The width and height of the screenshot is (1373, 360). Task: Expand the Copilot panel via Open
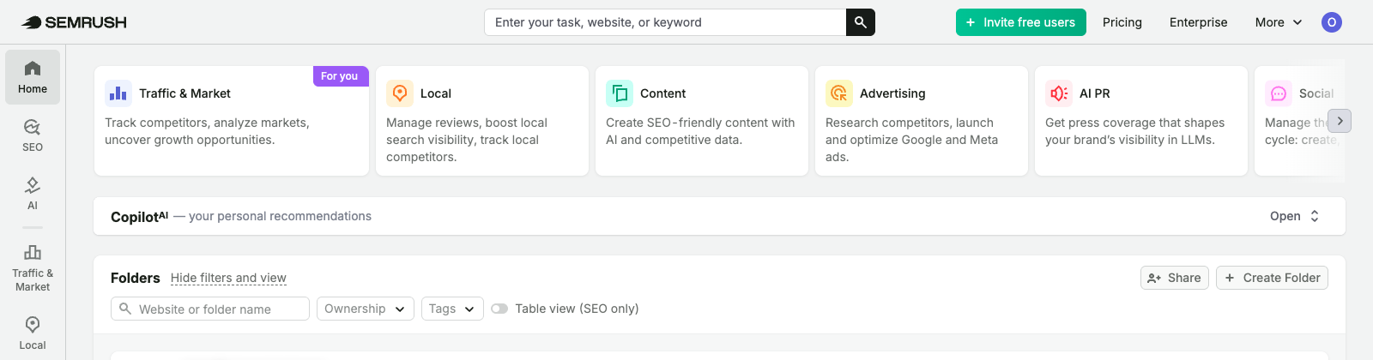1295,216
